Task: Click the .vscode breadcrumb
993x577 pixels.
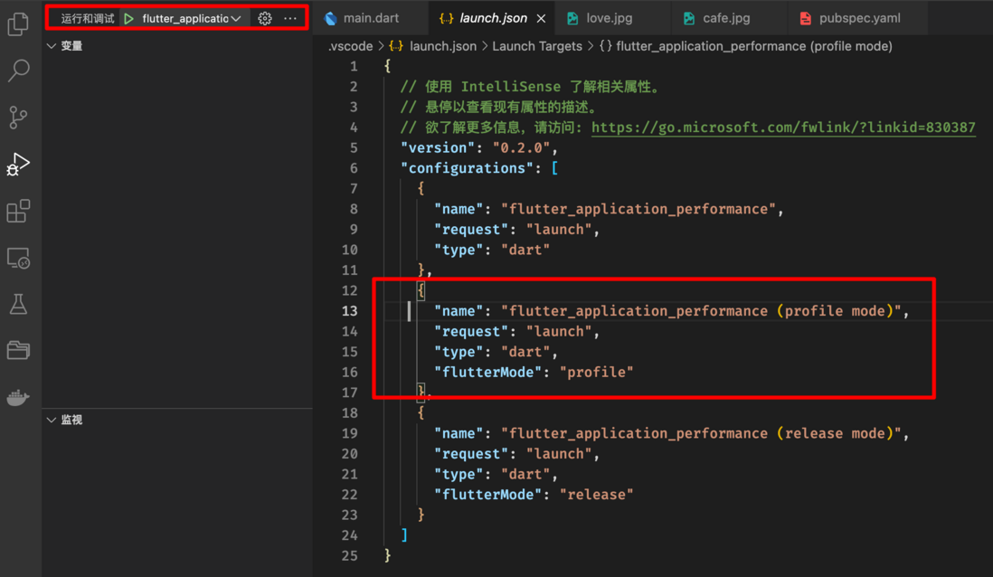Action: (x=350, y=46)
